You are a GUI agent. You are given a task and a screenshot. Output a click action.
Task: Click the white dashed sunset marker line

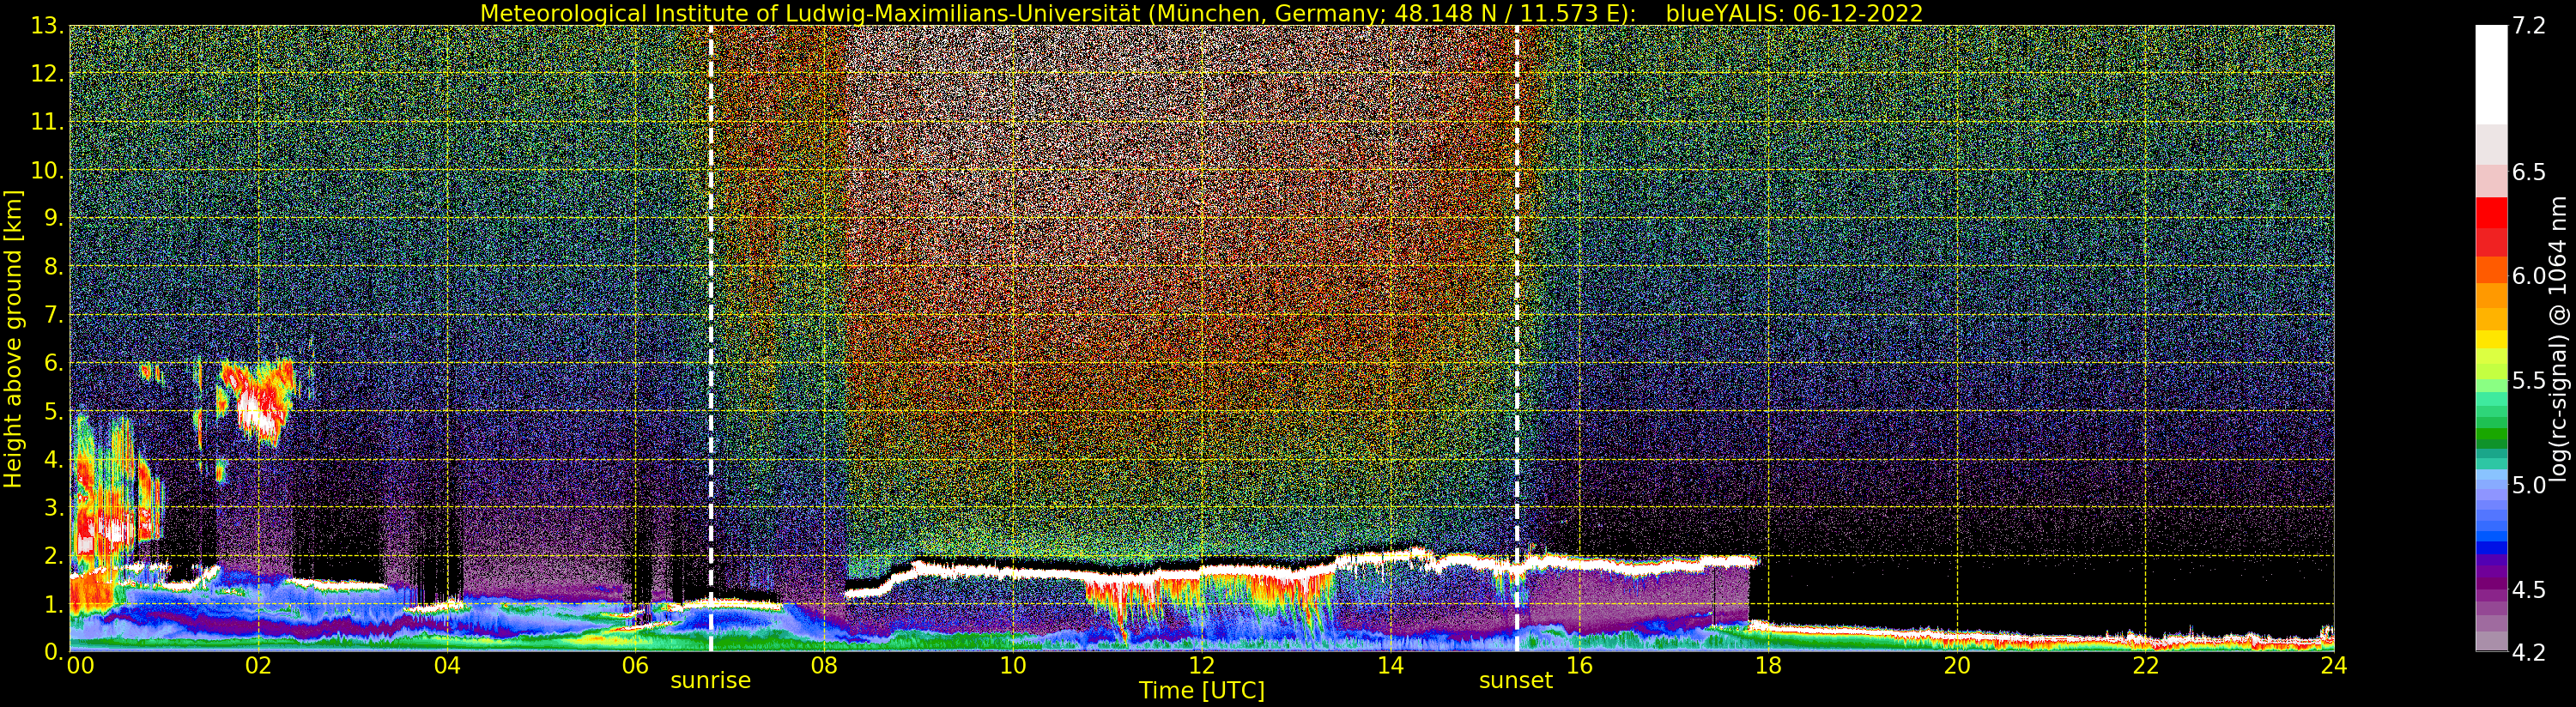click(1517, 338)
